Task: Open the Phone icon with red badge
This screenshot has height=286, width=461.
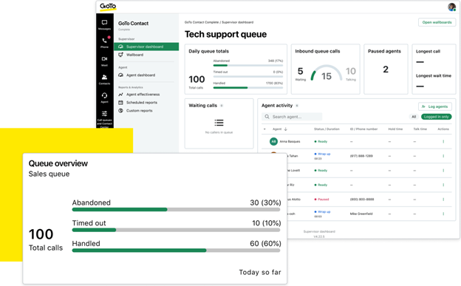Action: [104, 42]
